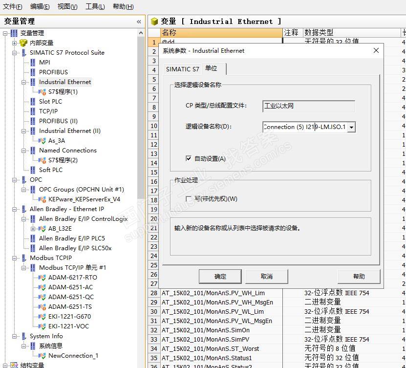Image resolution: width=406 pixels, height=368 pixels.
Task: Collapse the SIMATIC S7 Protocol Suite node
Action: (x=15, y=53)
